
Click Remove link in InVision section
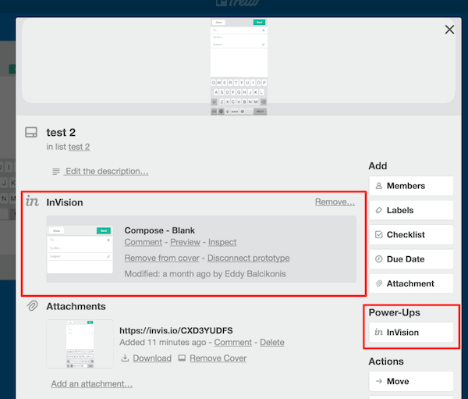tap(335, 201)
